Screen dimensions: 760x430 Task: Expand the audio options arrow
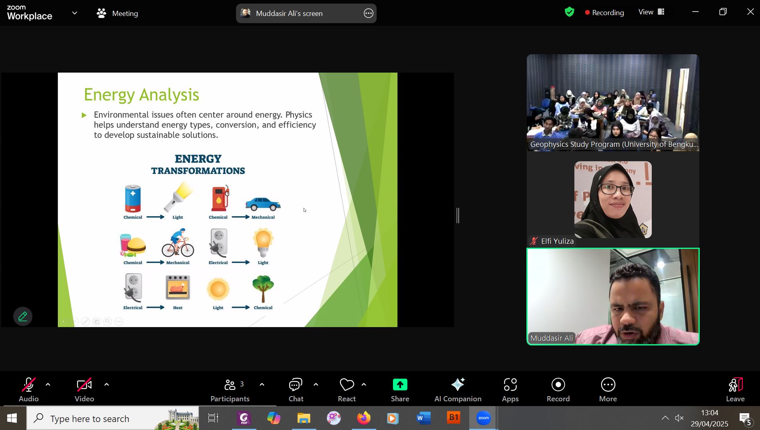(x=48, y=385)
